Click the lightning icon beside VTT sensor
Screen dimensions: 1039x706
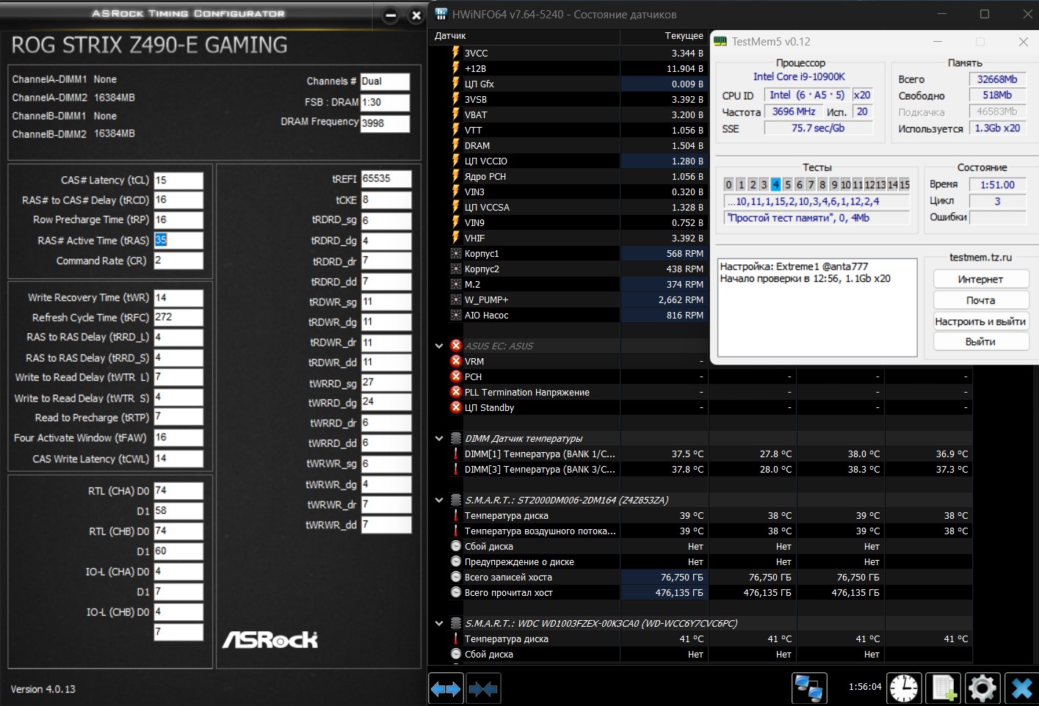point(455,130)
